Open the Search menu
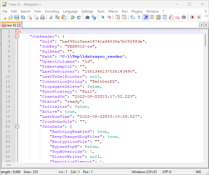The height and width of the screenshot is (175, 209). click(x=25, y=11)
